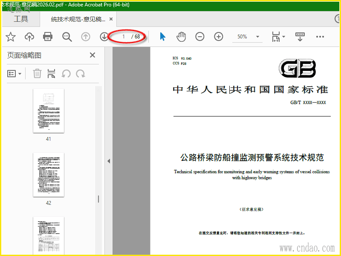Click the ICS 93.040 text
The image size is (341, 256).
[182, 58]
